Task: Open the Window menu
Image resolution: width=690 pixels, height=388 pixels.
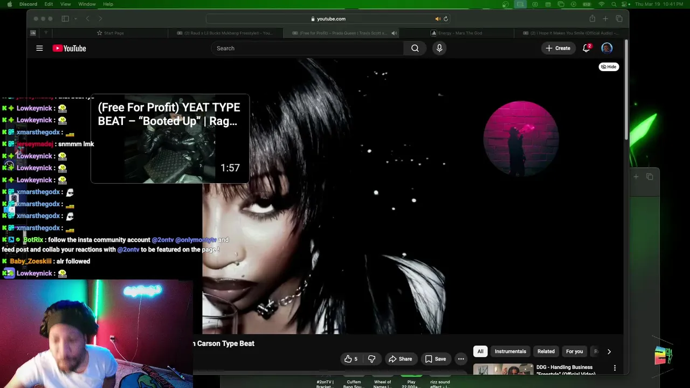Action: (87, 4)
